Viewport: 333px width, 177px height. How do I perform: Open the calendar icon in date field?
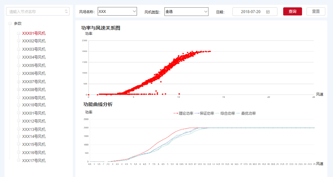pos(268,12)
